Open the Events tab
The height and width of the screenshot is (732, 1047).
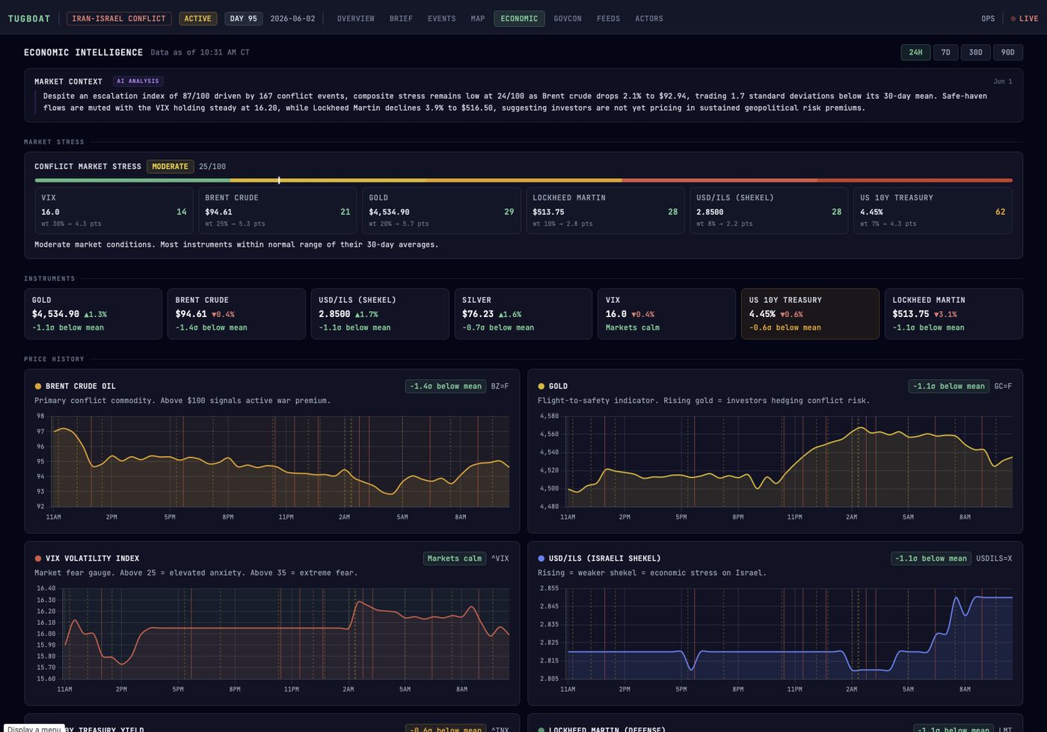(441, 19)
